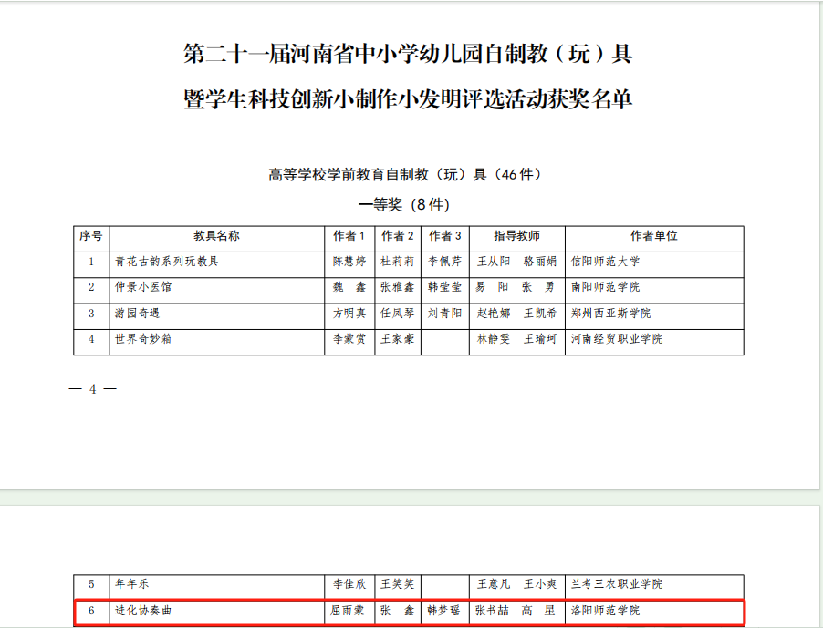Select the 世界奇妙箱 entry

tap(142, 339)
